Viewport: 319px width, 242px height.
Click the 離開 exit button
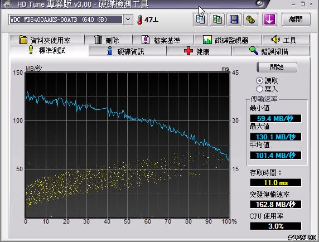tap(296, 20)
